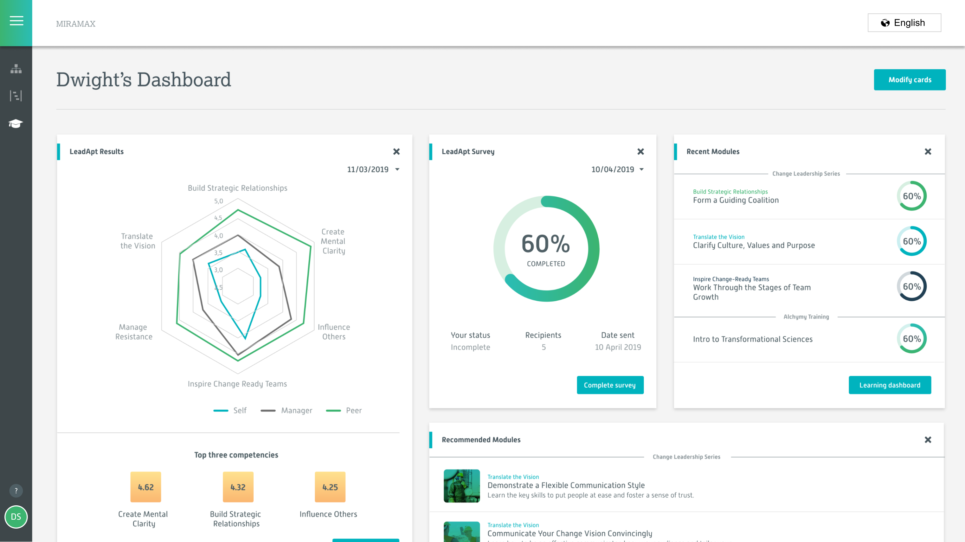Viewport: 965px width, 542px height.
Task: Click the Modify cards button
Action: coord(910,79)
